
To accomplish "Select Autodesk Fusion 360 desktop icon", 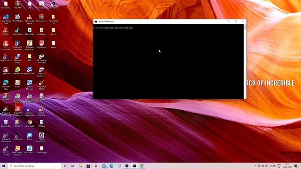I will coord(30,46).
